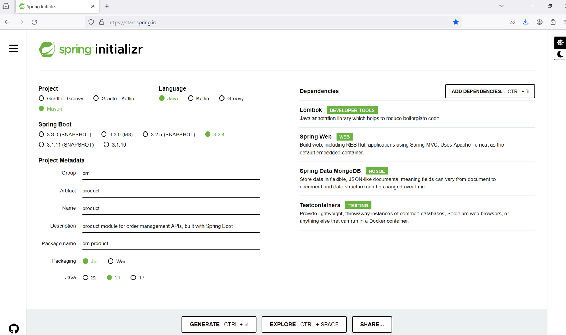566x335 pixels.
Task: Click the Spring Initializr logo
Action: [x=91, y=49]
